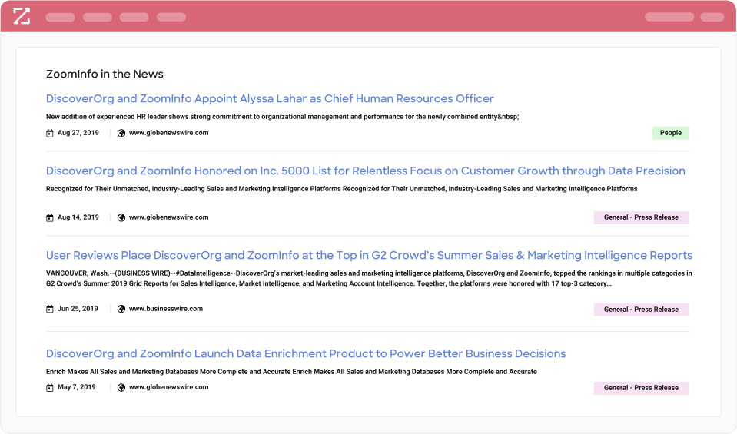Click www.globenewswire.com source for Aug 14 article
Image resolution: width=737 pixels, height=434 pixels.
[169, 217]
